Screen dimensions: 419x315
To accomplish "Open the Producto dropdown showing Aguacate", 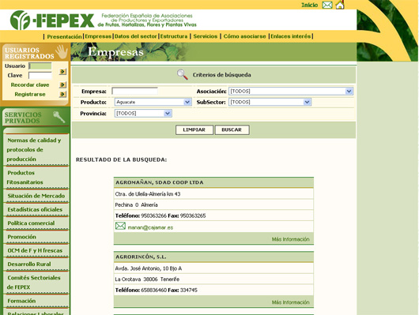I will tap(153, 102).
